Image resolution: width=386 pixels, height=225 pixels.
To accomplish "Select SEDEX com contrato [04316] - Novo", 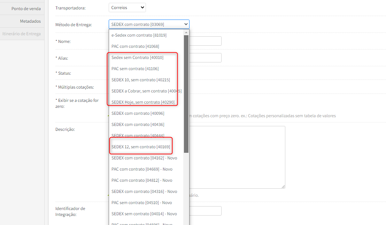I will coord(146,192).
